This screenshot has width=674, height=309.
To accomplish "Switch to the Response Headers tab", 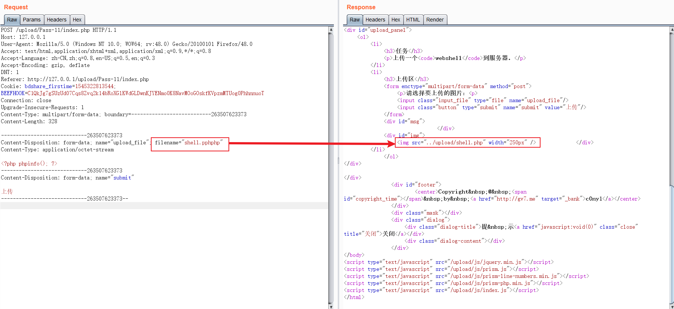I will point(375,20).
